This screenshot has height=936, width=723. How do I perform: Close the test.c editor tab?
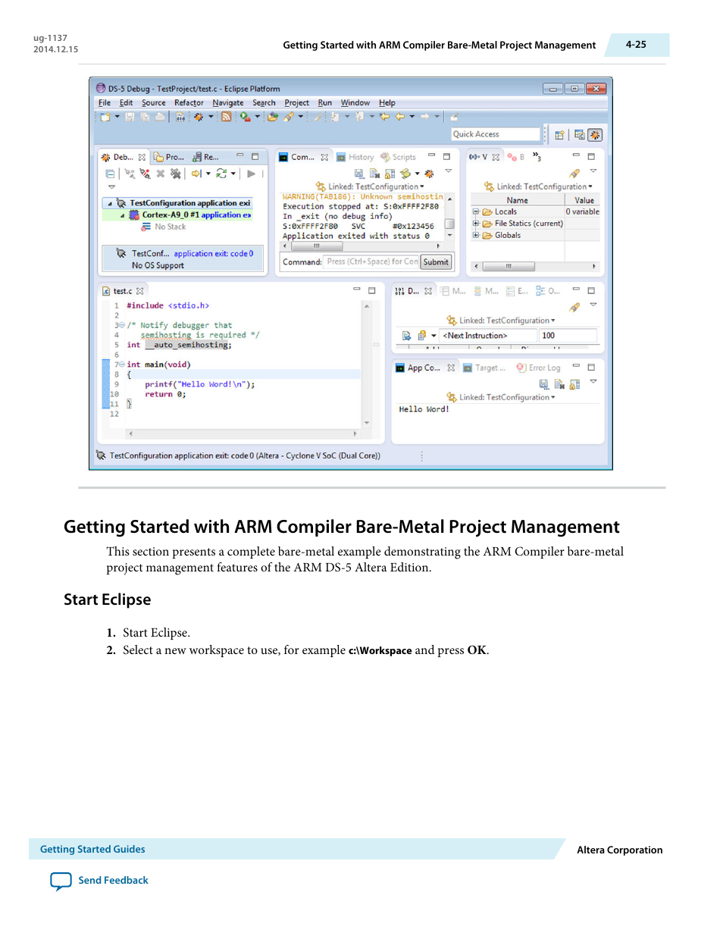[140, 291]
